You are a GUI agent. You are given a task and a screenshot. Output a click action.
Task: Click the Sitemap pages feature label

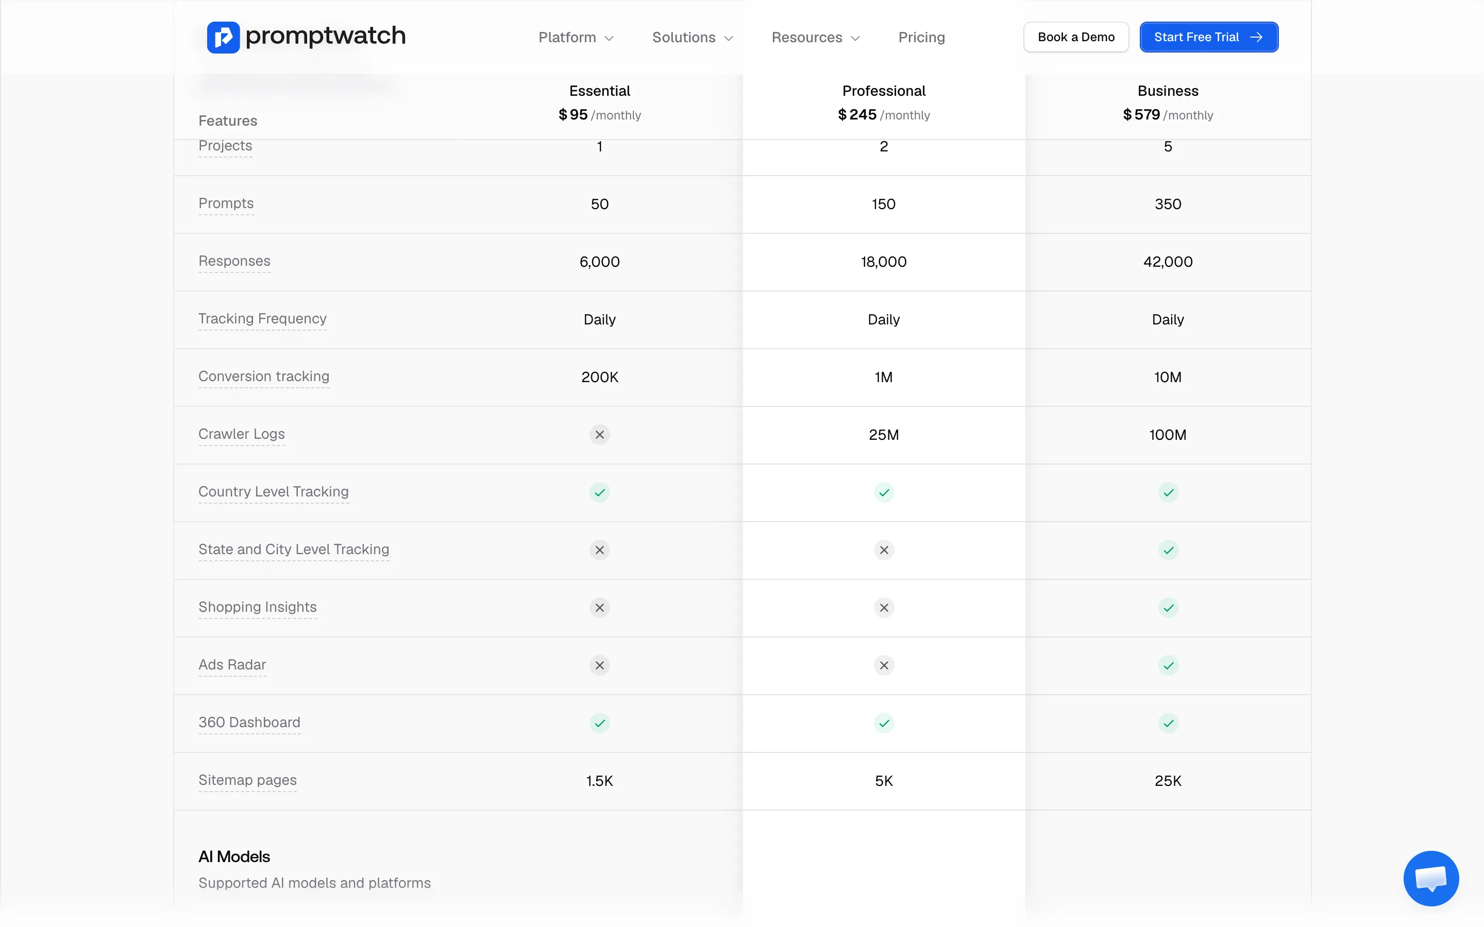(247, 780)
